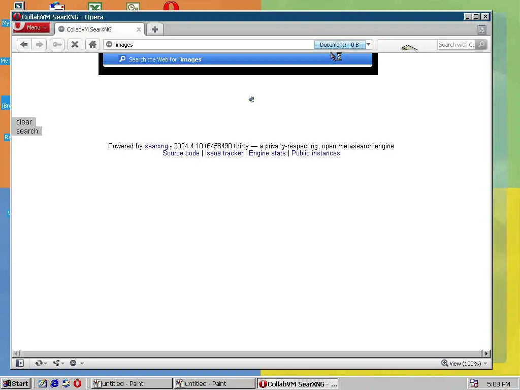
Task: Click the Forward arrow navigation button
Action: point(39,45)
